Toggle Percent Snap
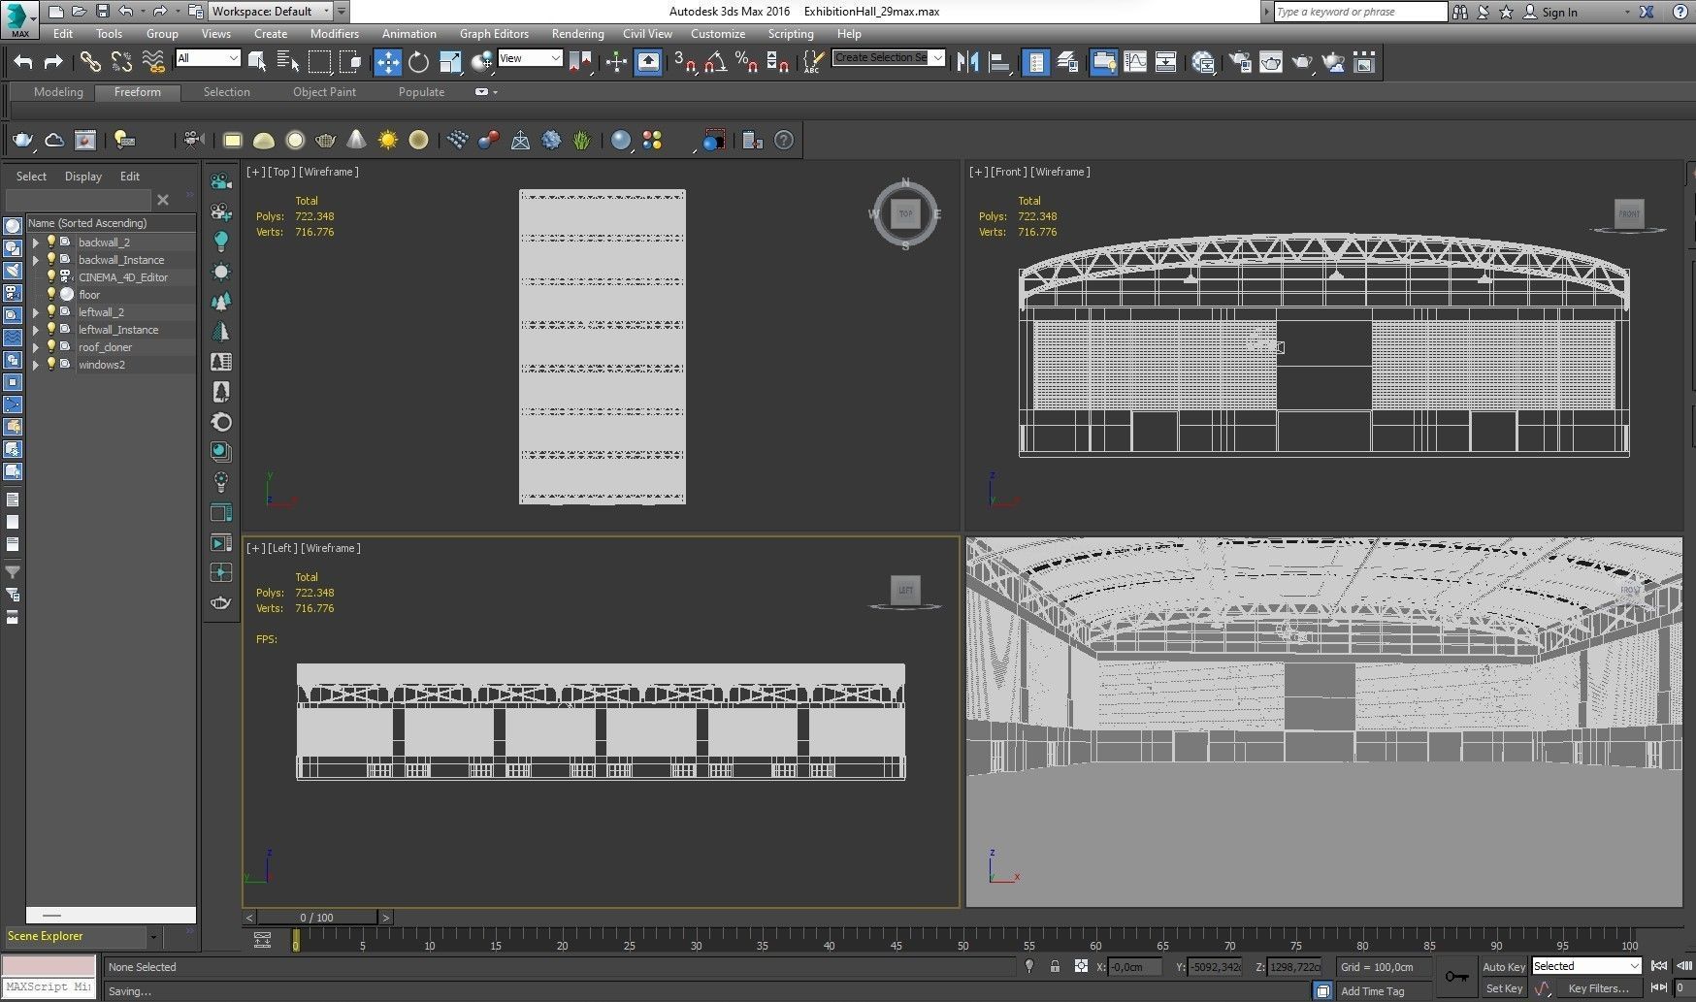The image size is (1696, 1002). (746, 62)
